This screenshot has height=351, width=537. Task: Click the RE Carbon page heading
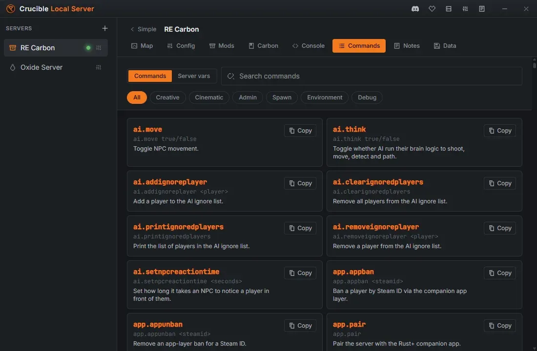pyautogui.click(x=182, y=29)
